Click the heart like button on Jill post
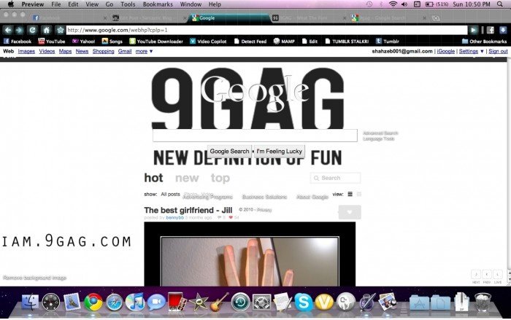Screen dimensions: 511x320 pos(350,212)
